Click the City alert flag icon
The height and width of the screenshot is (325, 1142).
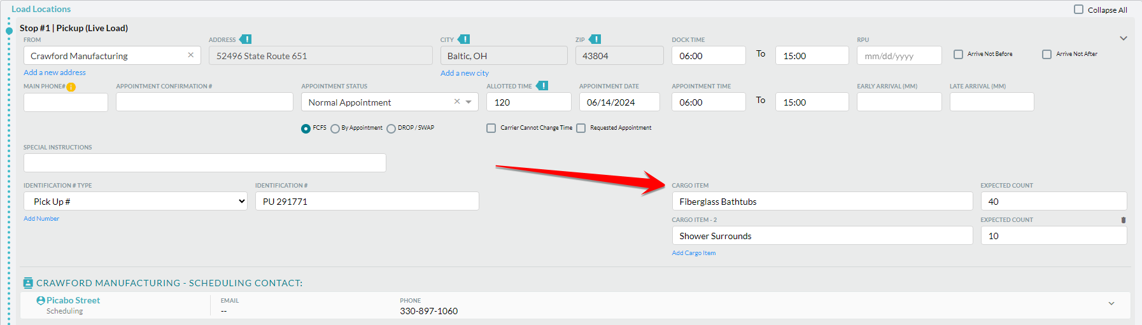coord(464,39)
